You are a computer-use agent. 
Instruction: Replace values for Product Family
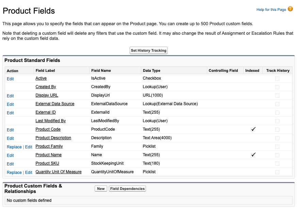14,147
